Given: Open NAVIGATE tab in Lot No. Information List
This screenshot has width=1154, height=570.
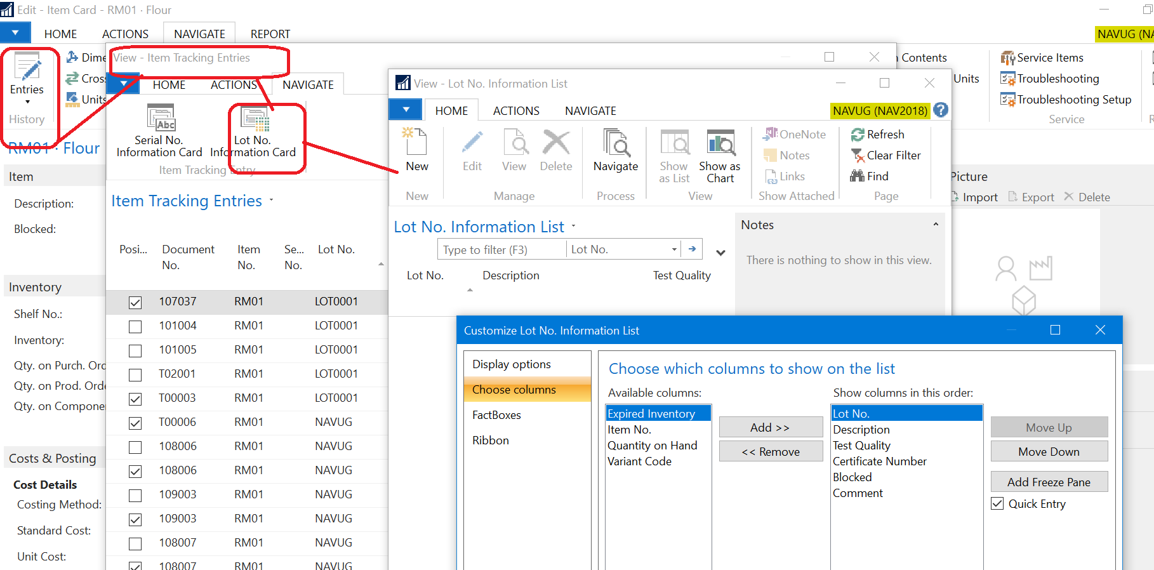Looking at the screenshot, I should [x=590, y=110].
